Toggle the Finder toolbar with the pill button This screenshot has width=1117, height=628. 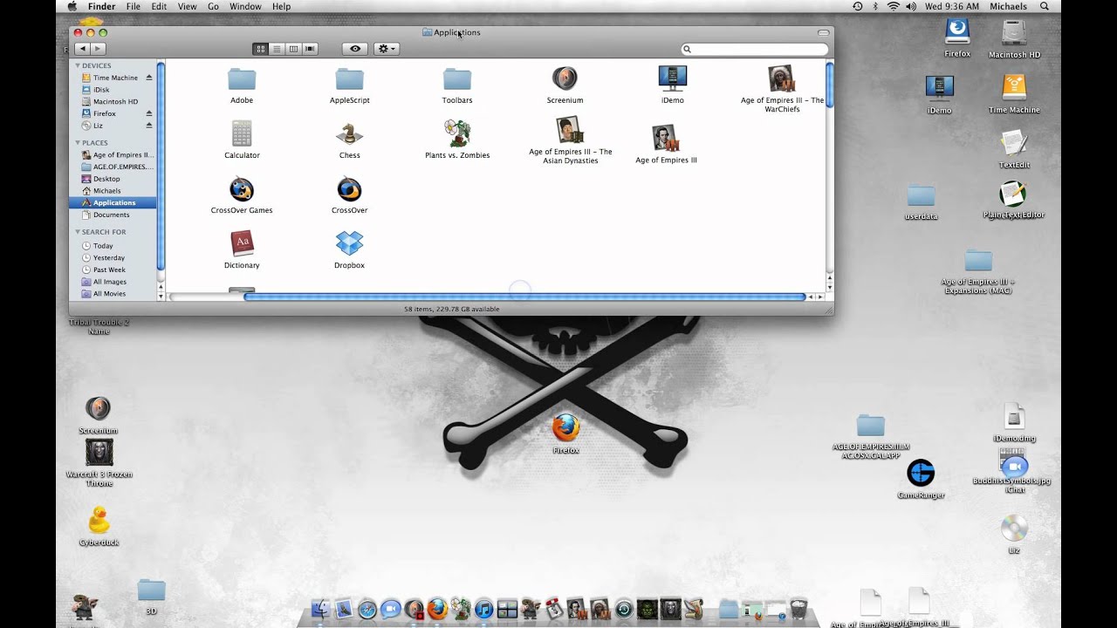pyautogui.click(x=823, y=32)
